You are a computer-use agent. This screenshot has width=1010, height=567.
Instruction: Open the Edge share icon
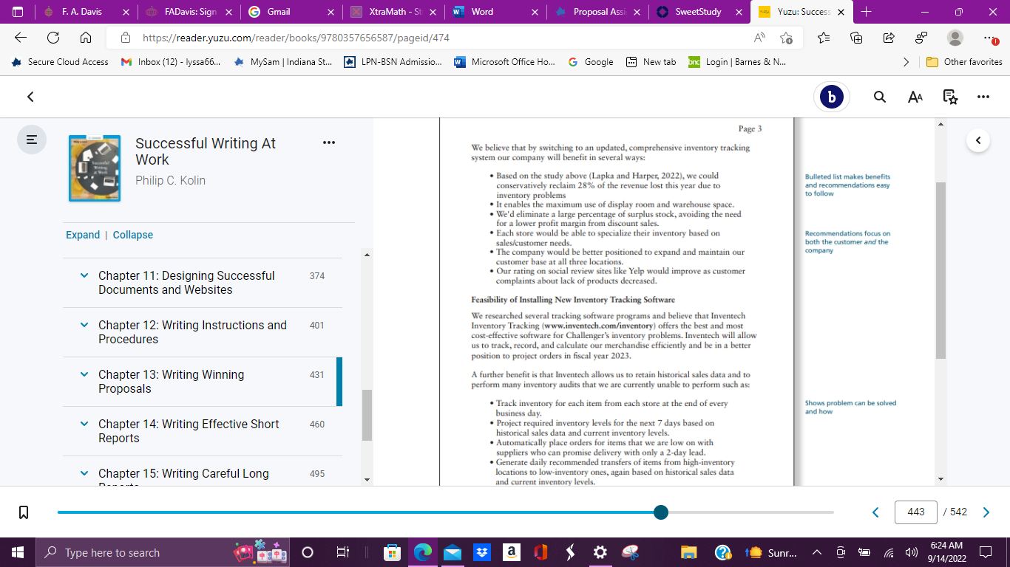pyautogui.click(x=889, y=38)
